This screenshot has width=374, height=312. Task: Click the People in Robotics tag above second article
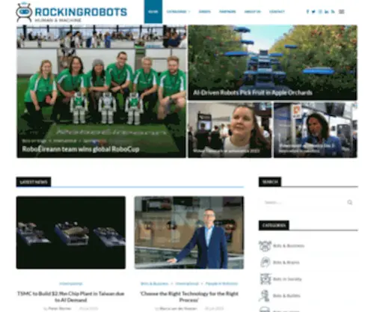pos(221,284)
